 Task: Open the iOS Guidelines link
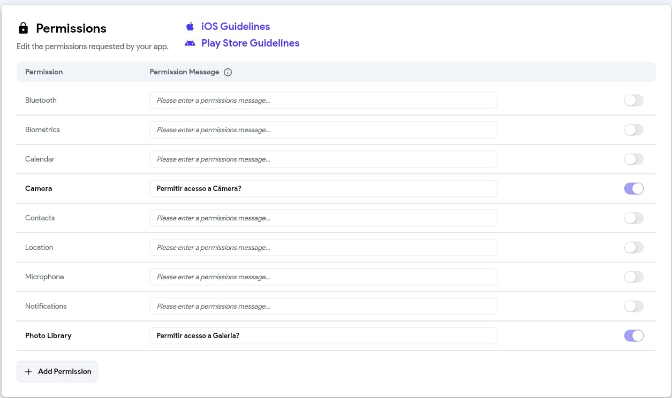click(236, 27)
